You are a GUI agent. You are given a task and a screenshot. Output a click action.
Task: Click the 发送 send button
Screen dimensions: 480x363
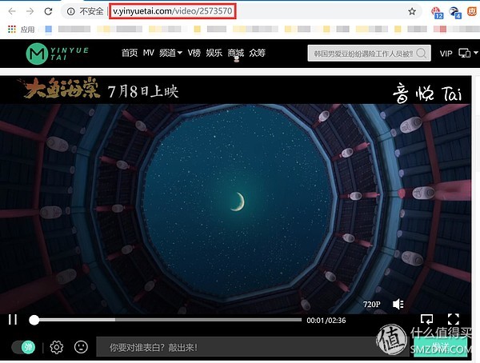(439, 347)
